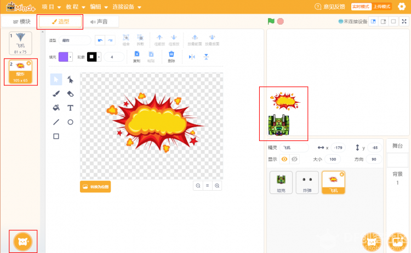Switch to the 模块 blocks tab
The height and width of the screenshot is (253, 411).
[x=22, y=22]
